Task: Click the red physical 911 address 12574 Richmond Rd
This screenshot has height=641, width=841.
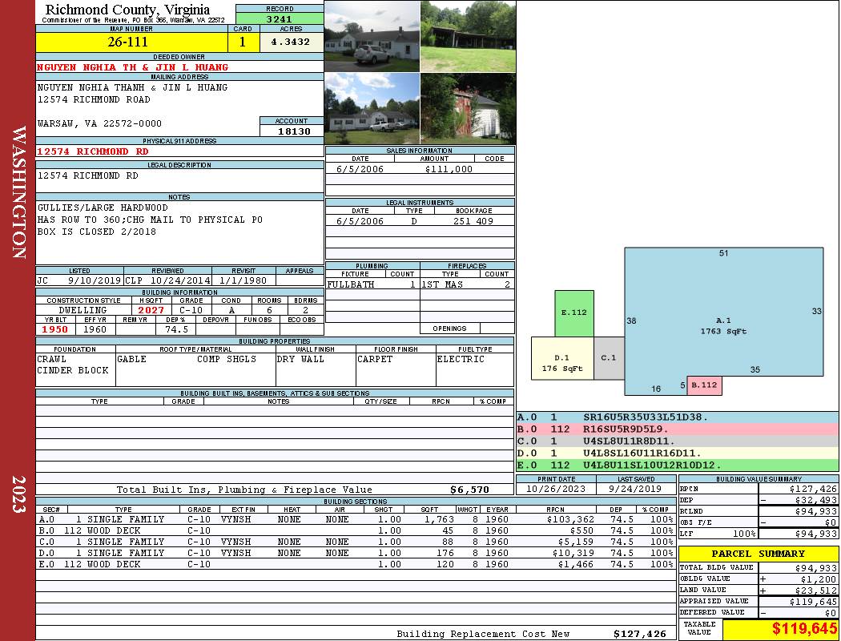Action: [93, 151]
